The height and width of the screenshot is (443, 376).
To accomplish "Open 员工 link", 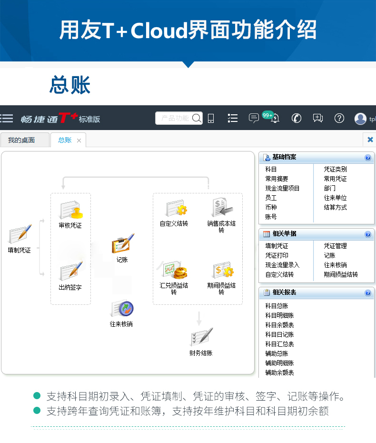I will click(271, 198).
